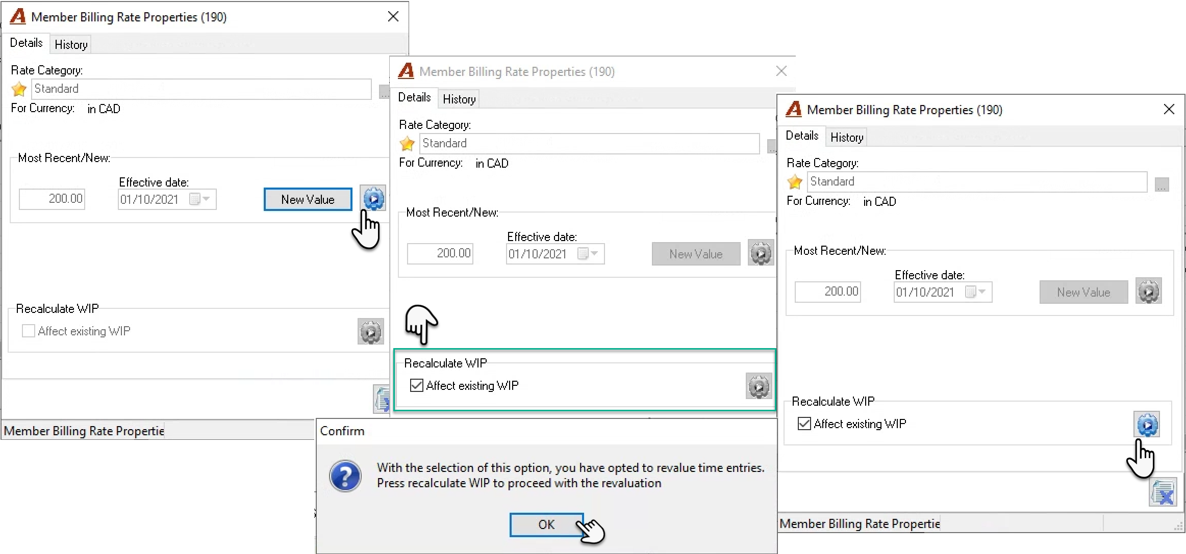Screen dimensions: 1186x554
Task: Click the blue gear apply icon beside New Value
Action: click(x=373, y=198)
